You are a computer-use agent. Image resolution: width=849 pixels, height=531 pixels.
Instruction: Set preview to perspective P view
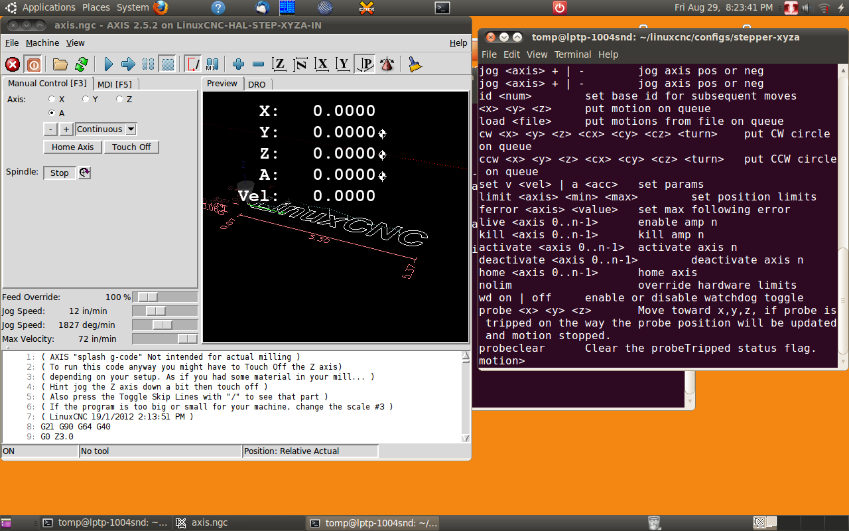(365, 64)
